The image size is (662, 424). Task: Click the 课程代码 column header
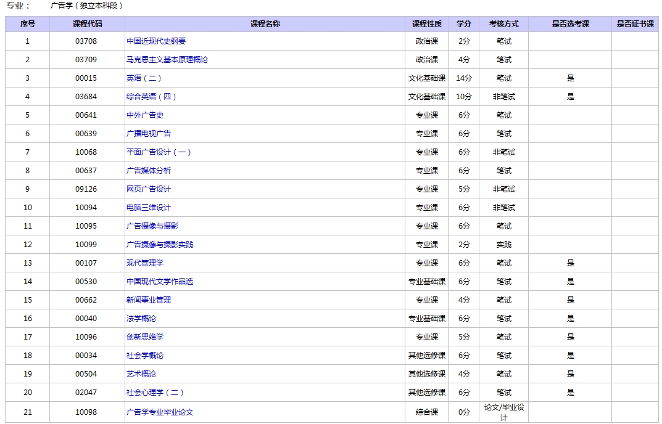(x=88, y=24)
